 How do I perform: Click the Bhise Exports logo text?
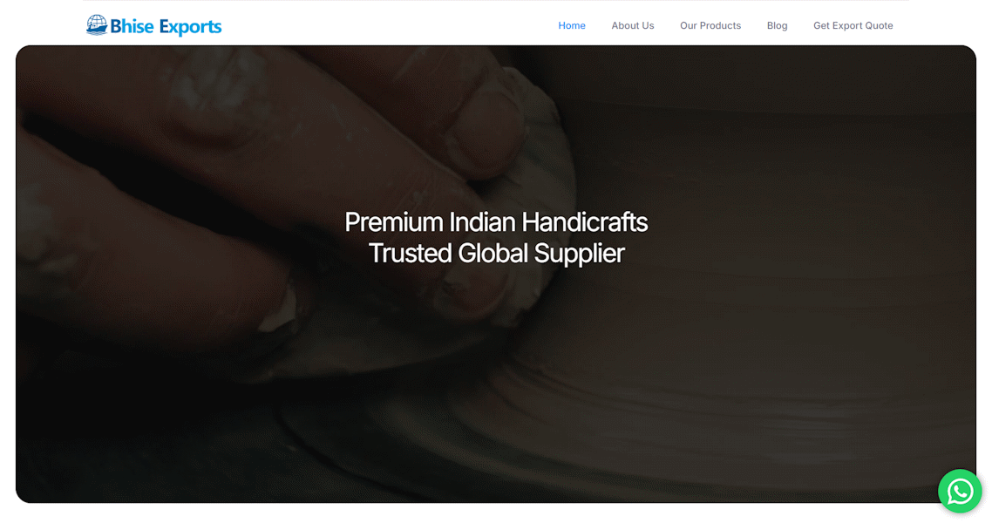166,26
